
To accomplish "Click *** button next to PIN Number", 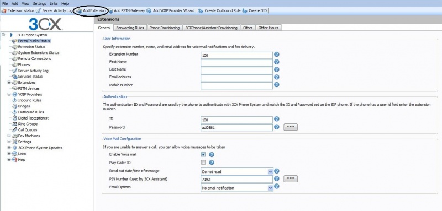I will pos(291,178).
